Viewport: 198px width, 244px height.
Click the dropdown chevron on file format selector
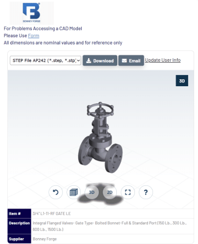[x=78, y=61]
